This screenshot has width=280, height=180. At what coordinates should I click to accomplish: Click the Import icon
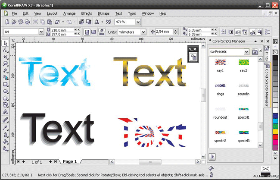81,22
